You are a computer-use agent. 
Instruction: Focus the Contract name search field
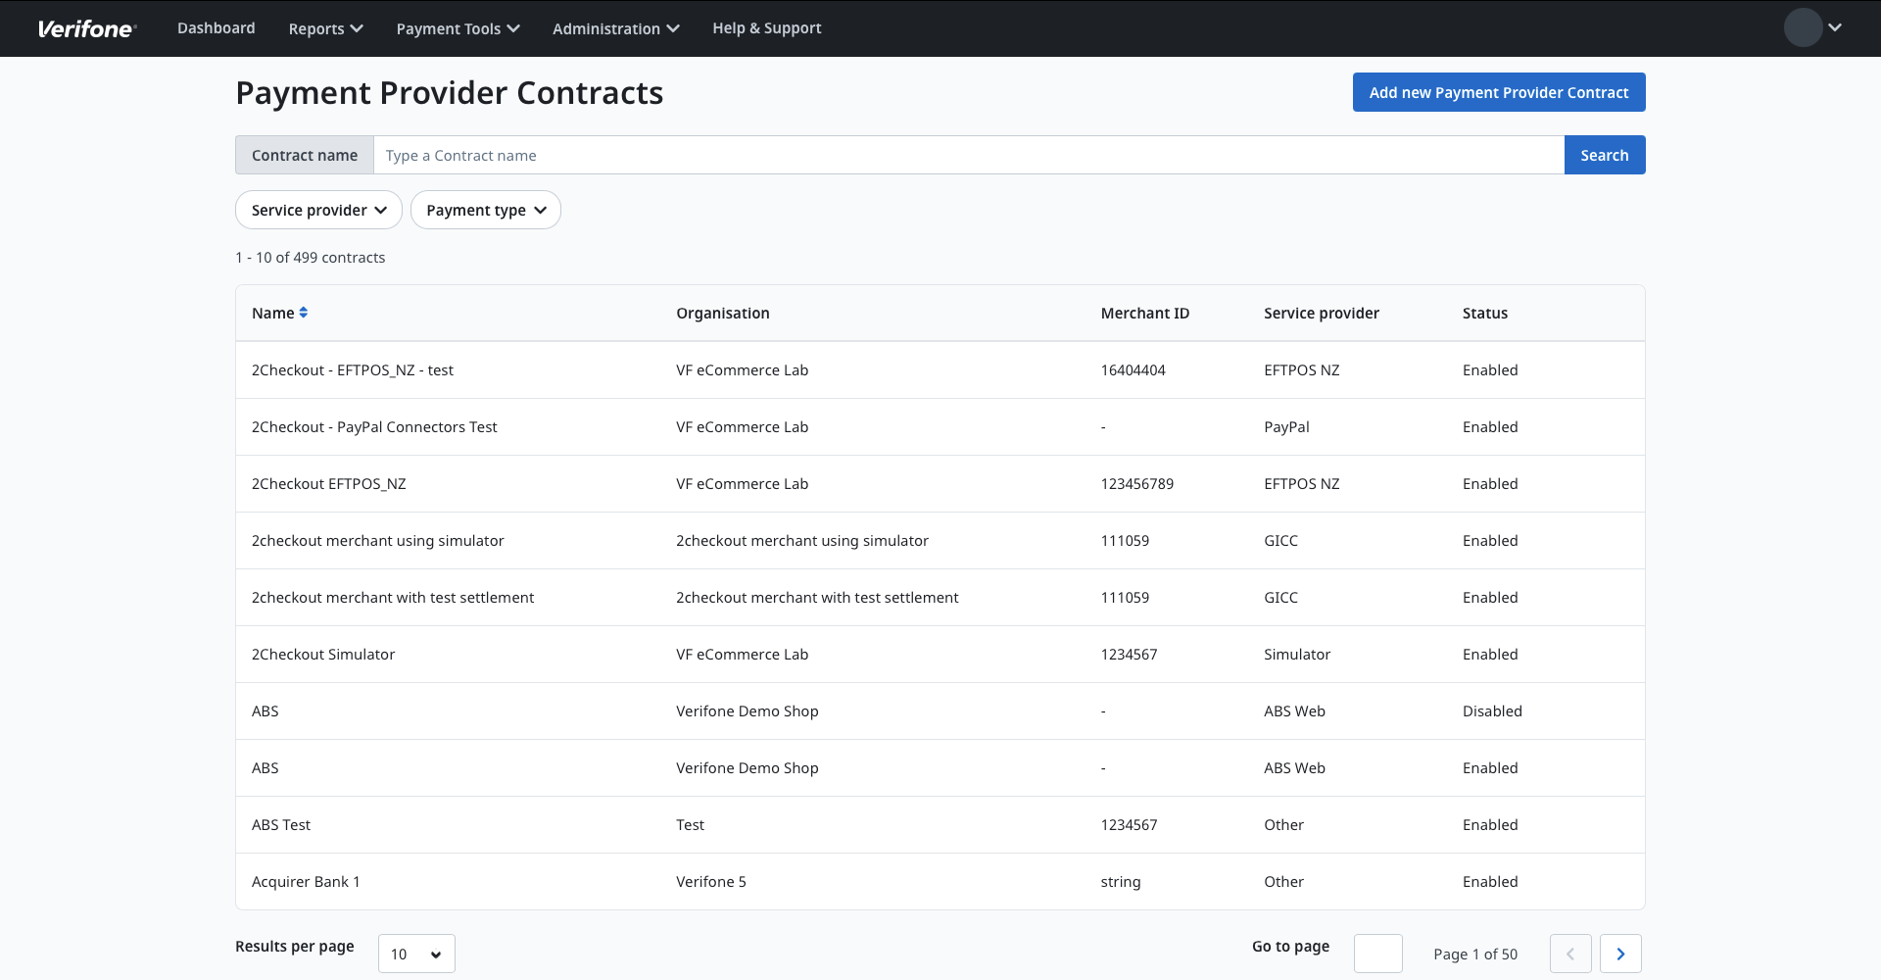(968, 155)
